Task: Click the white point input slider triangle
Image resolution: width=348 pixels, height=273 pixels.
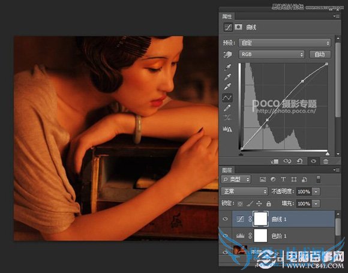Action: pos(328,154)
